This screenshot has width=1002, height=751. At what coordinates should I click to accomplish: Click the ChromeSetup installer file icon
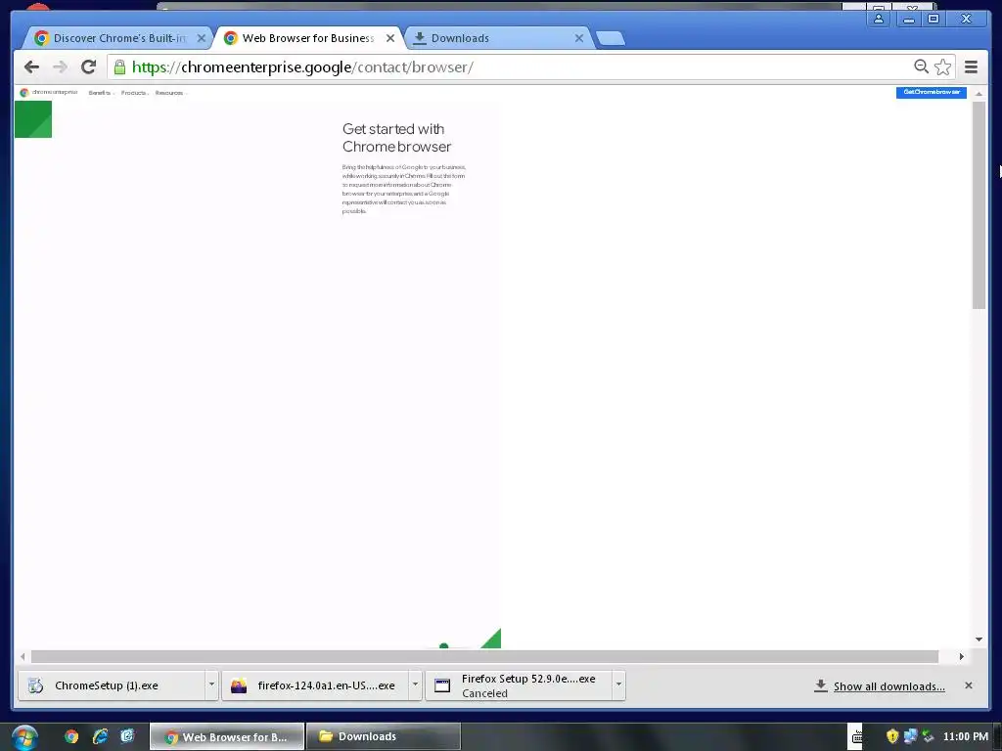coord(36,685)
